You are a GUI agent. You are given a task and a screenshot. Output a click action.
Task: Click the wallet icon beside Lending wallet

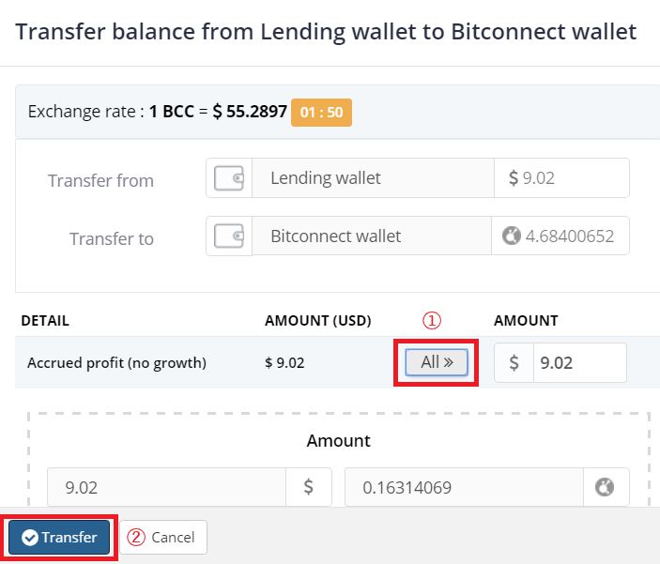[x=229, y=178]
